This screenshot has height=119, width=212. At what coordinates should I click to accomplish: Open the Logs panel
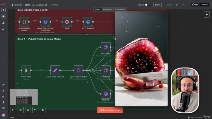pos(12,118)
